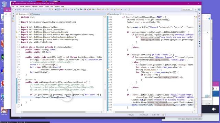Collapse the onMessageReceived fold at line 26

coord(20,80)
